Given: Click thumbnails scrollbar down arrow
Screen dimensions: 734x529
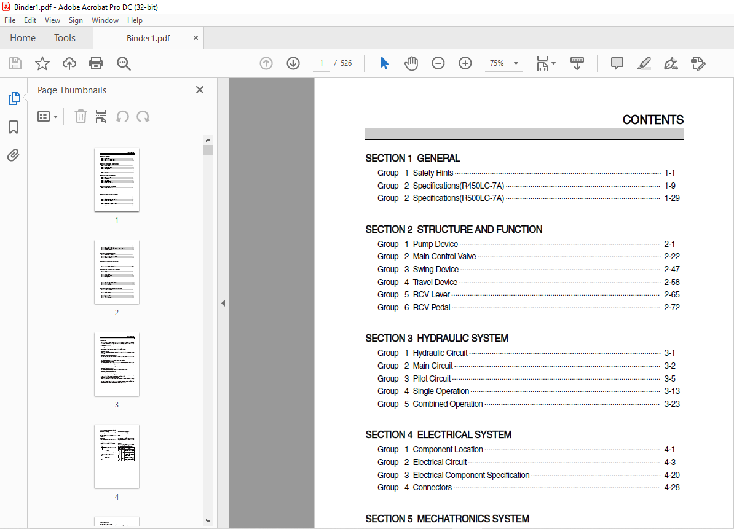Looking at the screenshot, I should [x=208, y=520].
